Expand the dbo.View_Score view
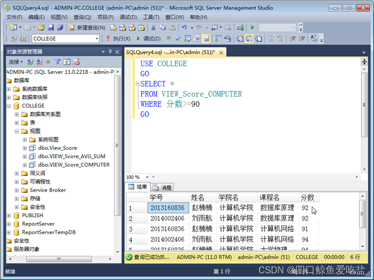Viewport: 374px width, 280px height. pyautogui.click(x=25, y=148)
